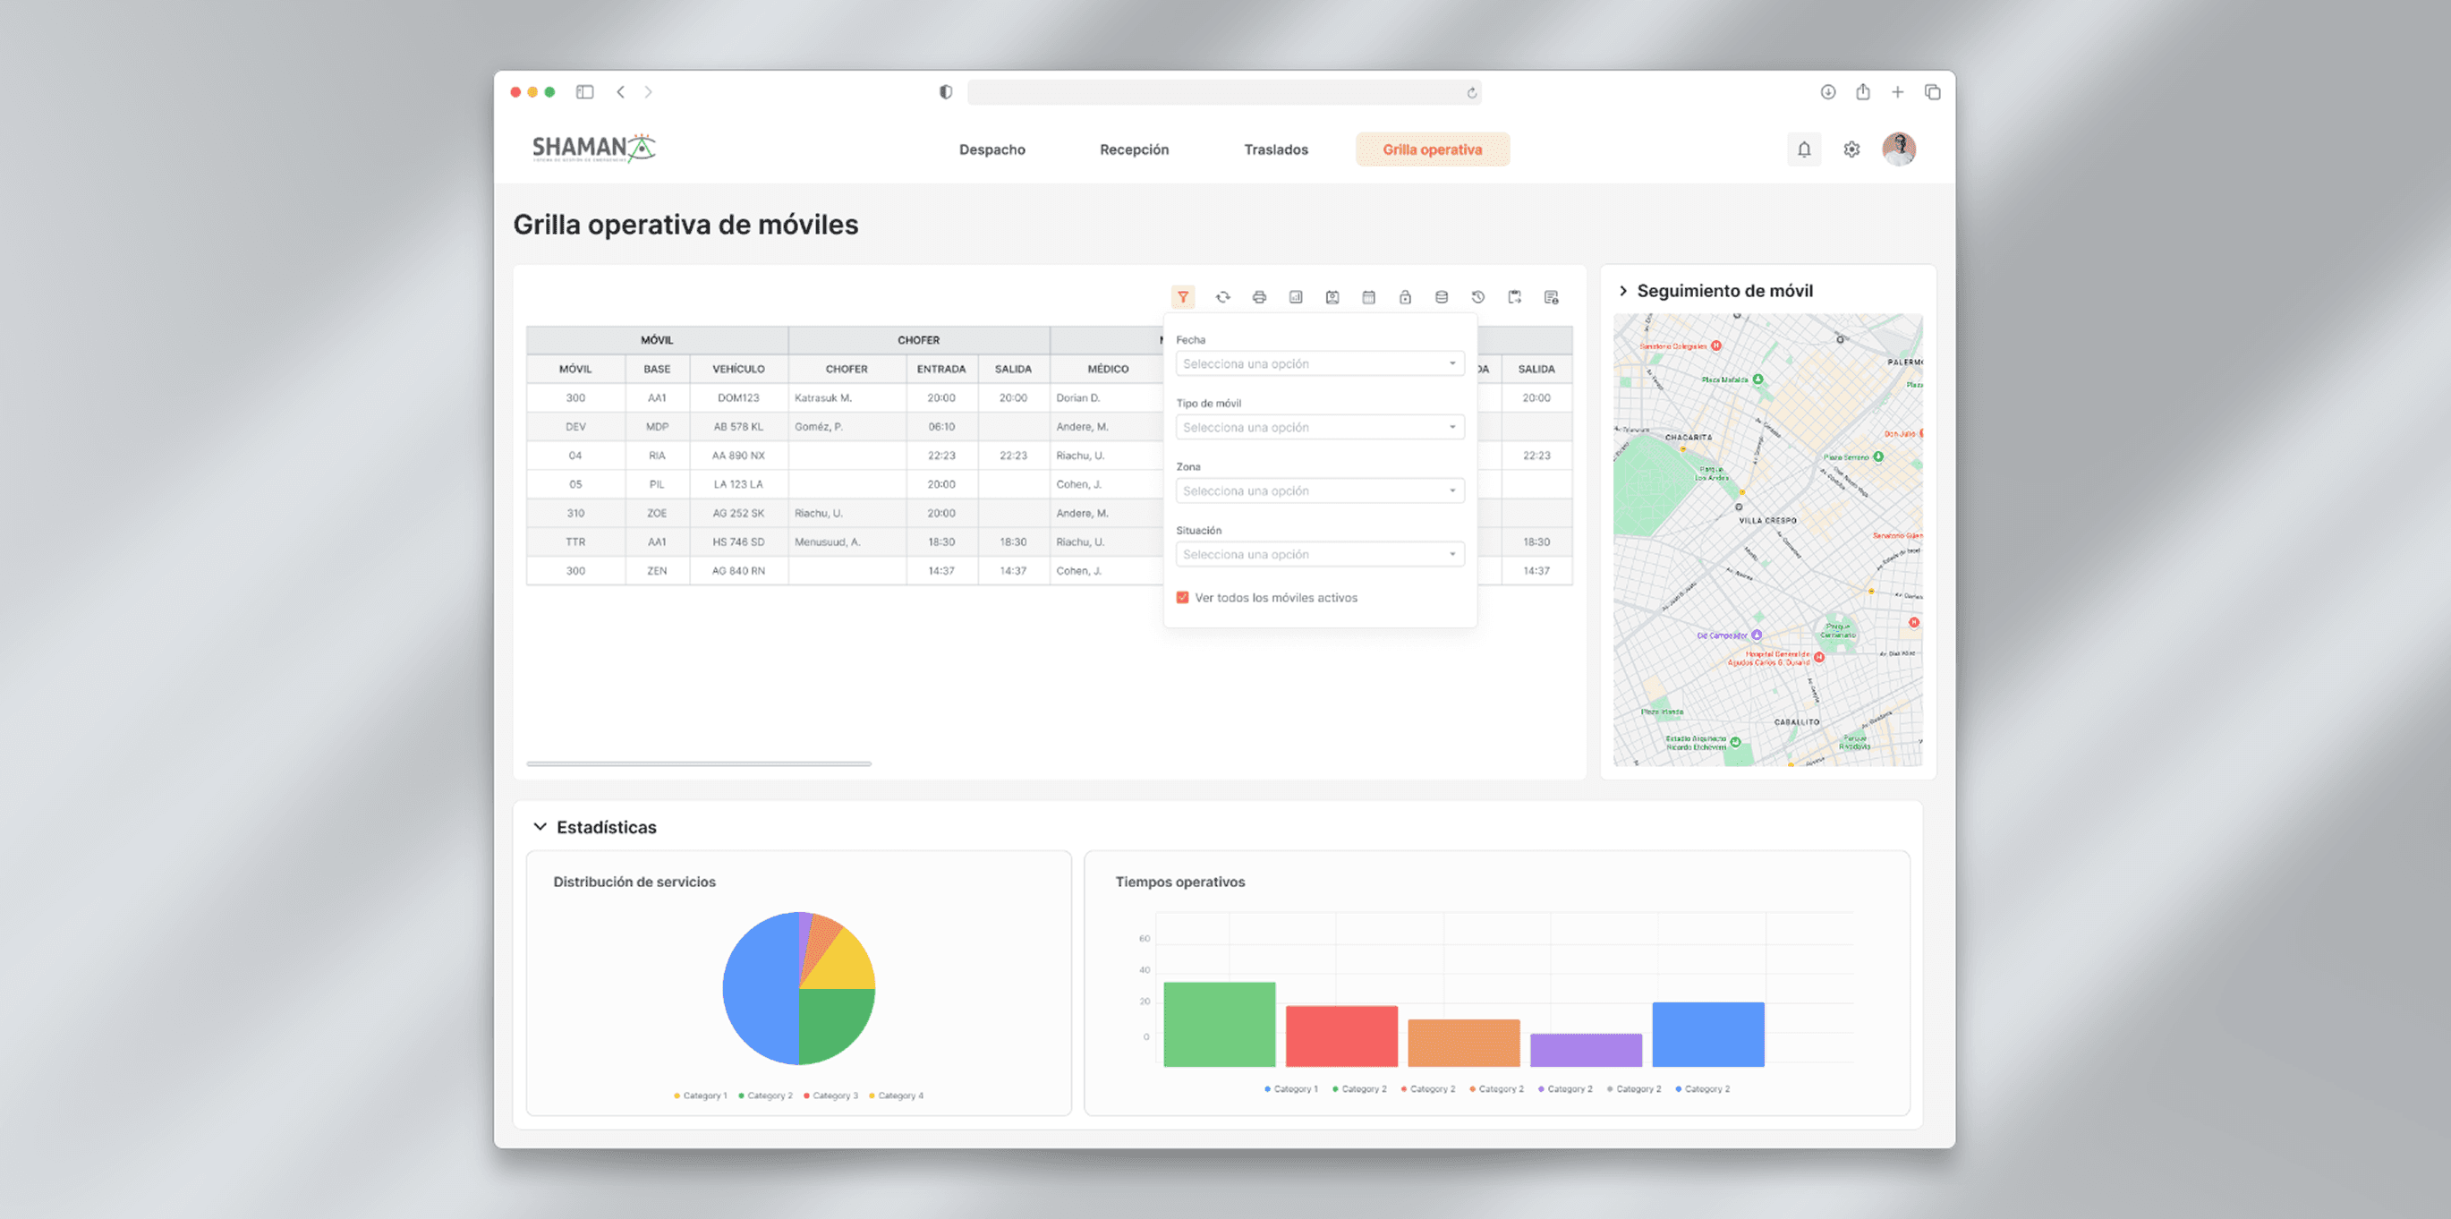The image size is (2451, 1219).
Task: Open the Tipo de móvil dropdown
Action: [x=1319, y=427]
